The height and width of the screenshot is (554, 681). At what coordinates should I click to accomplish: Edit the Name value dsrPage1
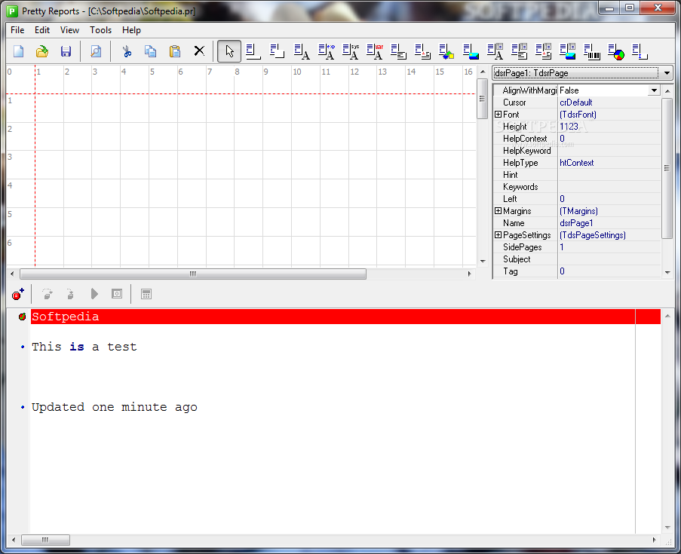pos(609,222)
